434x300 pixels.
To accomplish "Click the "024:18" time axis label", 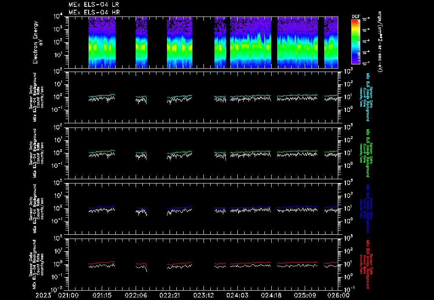I will 271,295.
